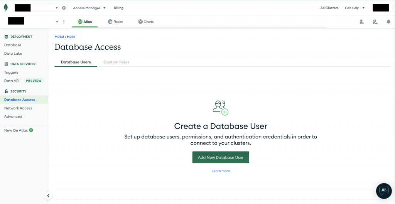Switch to the Realm tab
Screen dimensions: 395x204
coord(115,22)
